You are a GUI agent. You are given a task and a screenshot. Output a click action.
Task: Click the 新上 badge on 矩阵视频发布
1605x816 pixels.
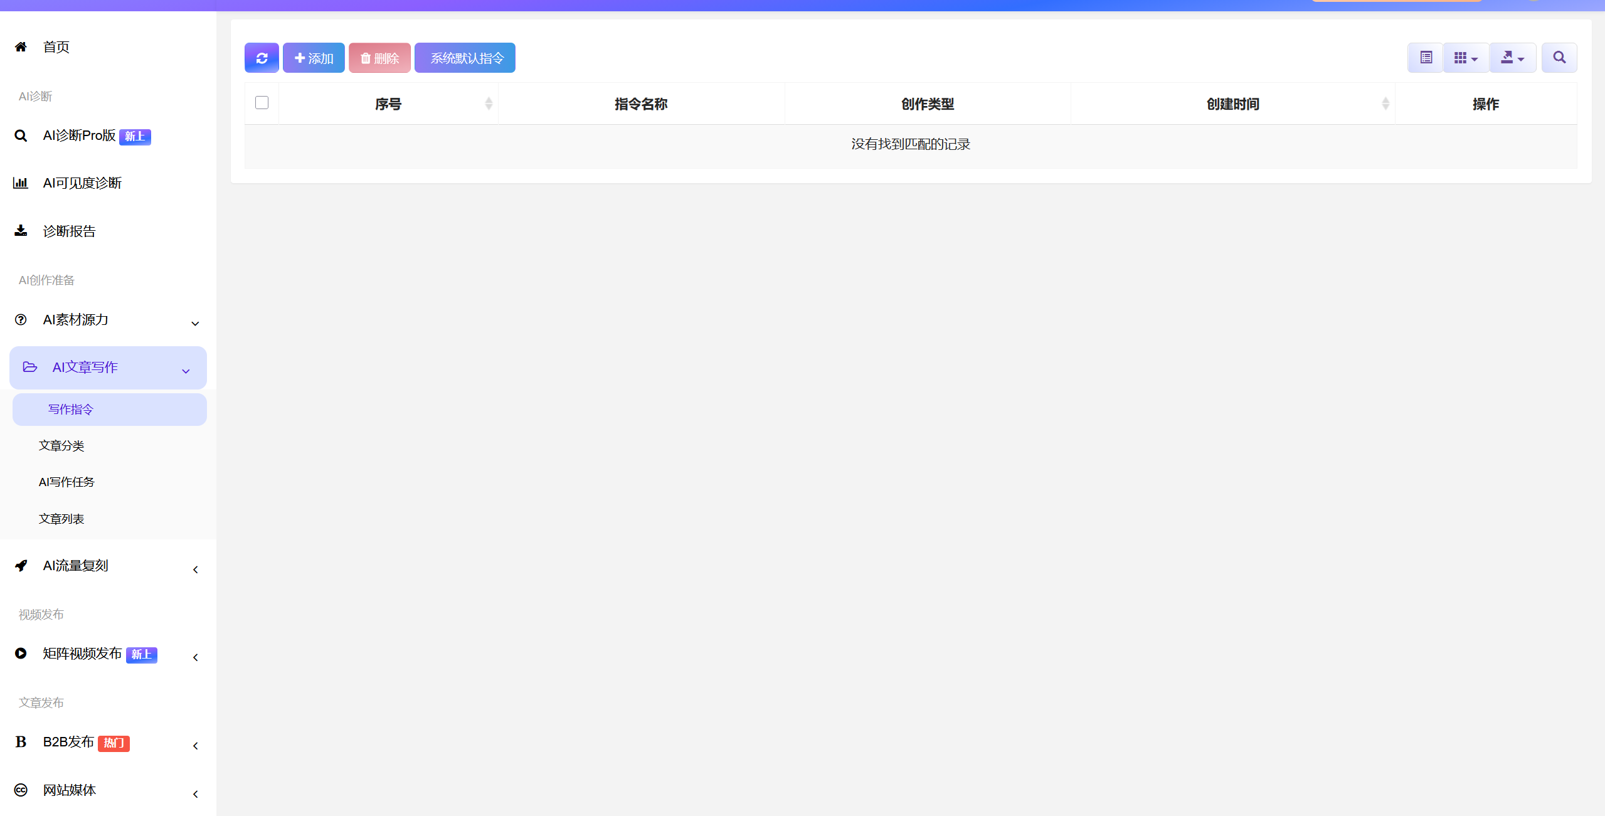(142, 655)
